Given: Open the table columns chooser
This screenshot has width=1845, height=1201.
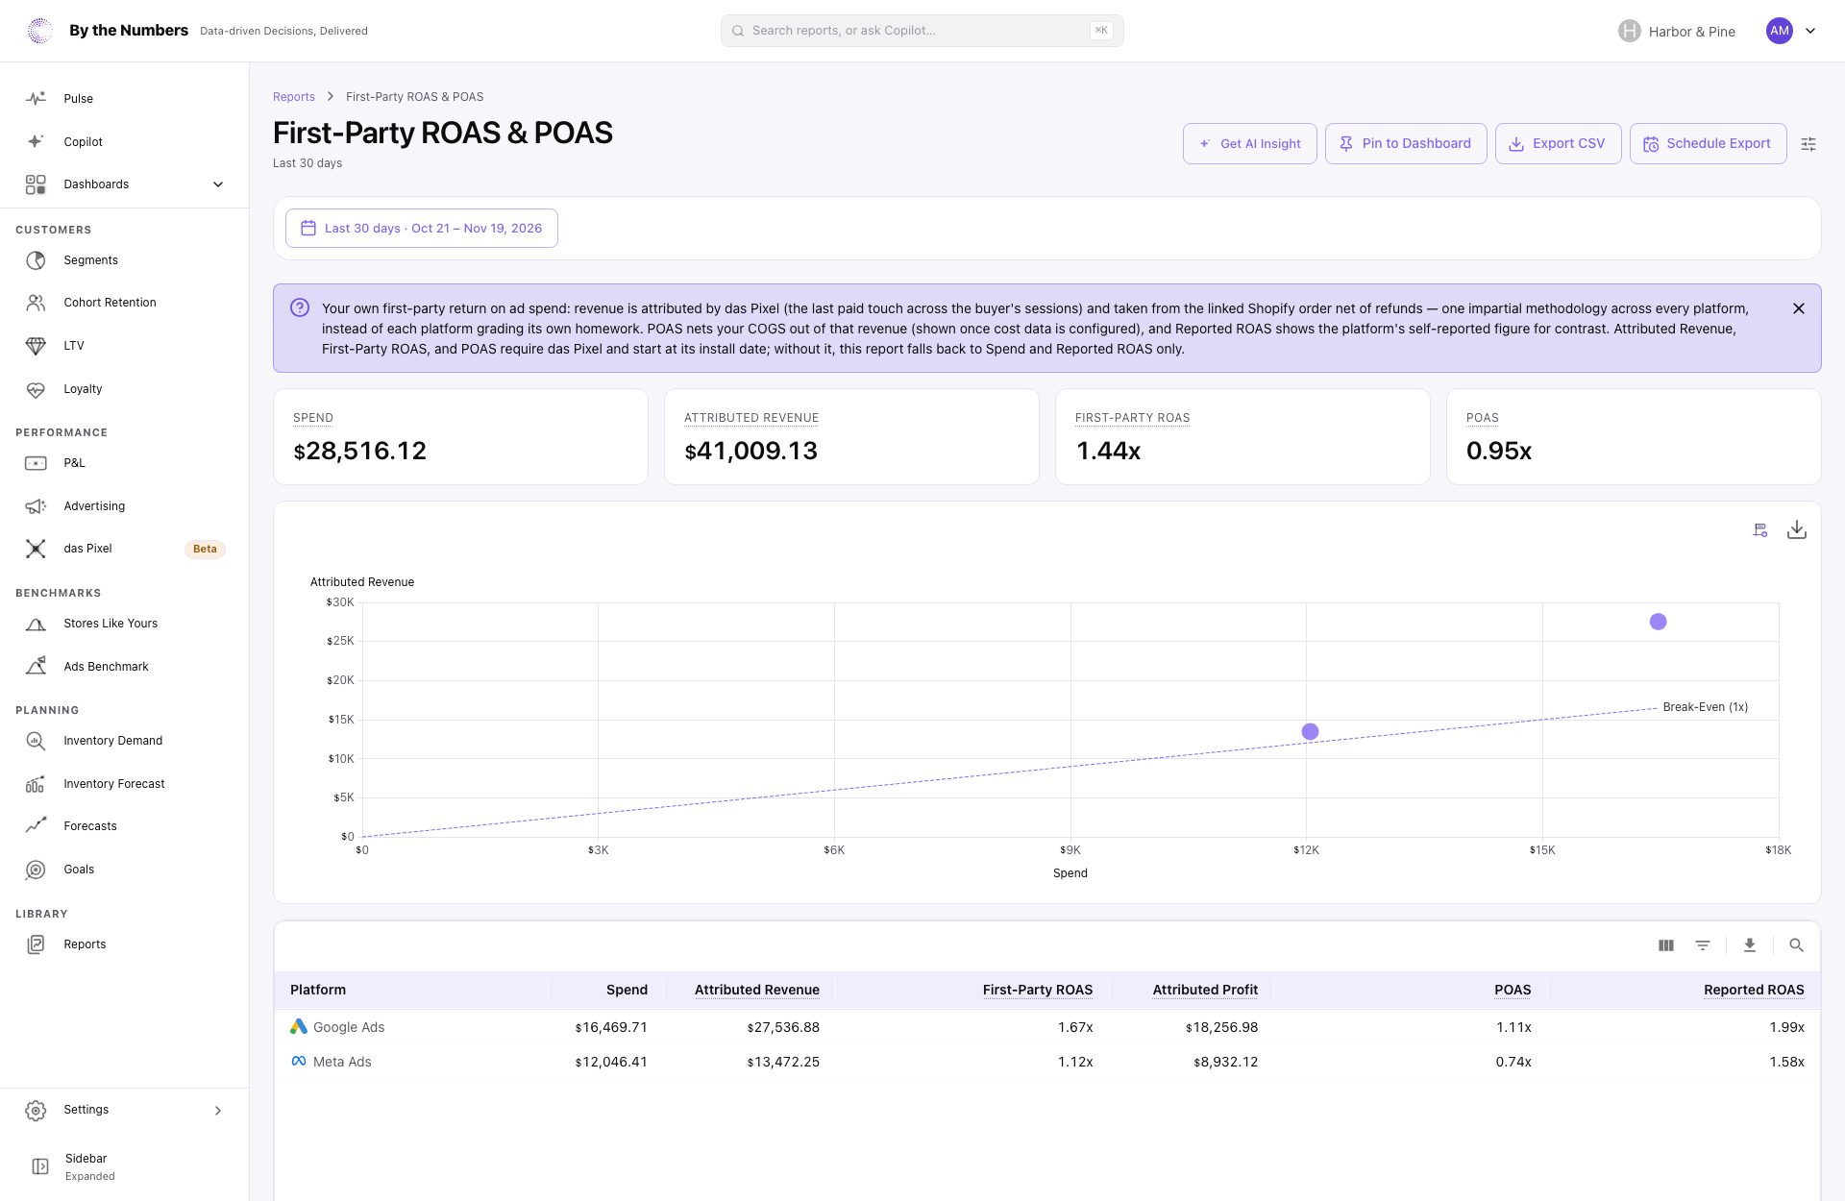Looking at the screenshot, I should 1666,945.
